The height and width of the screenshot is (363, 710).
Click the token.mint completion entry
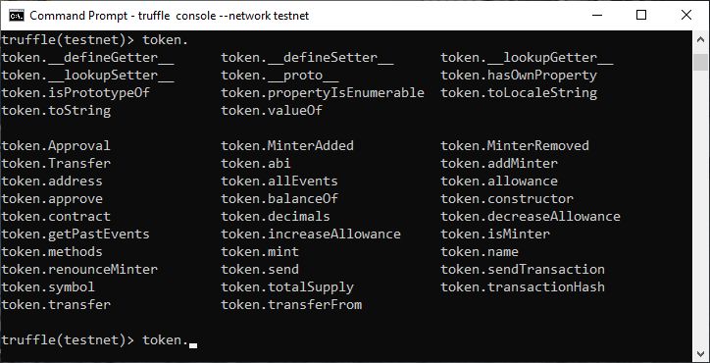260,251
